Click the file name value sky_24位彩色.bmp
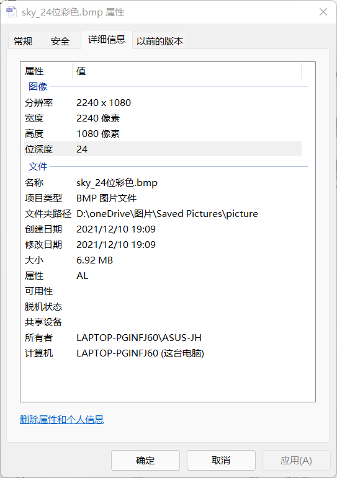 click(x=117, y=183)
